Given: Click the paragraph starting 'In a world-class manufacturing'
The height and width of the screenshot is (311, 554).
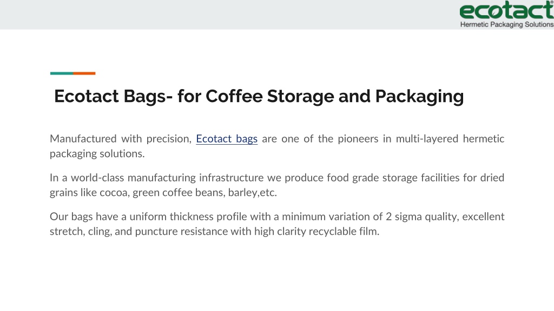Looking at the screenshot, I should [x=277, y=185].
